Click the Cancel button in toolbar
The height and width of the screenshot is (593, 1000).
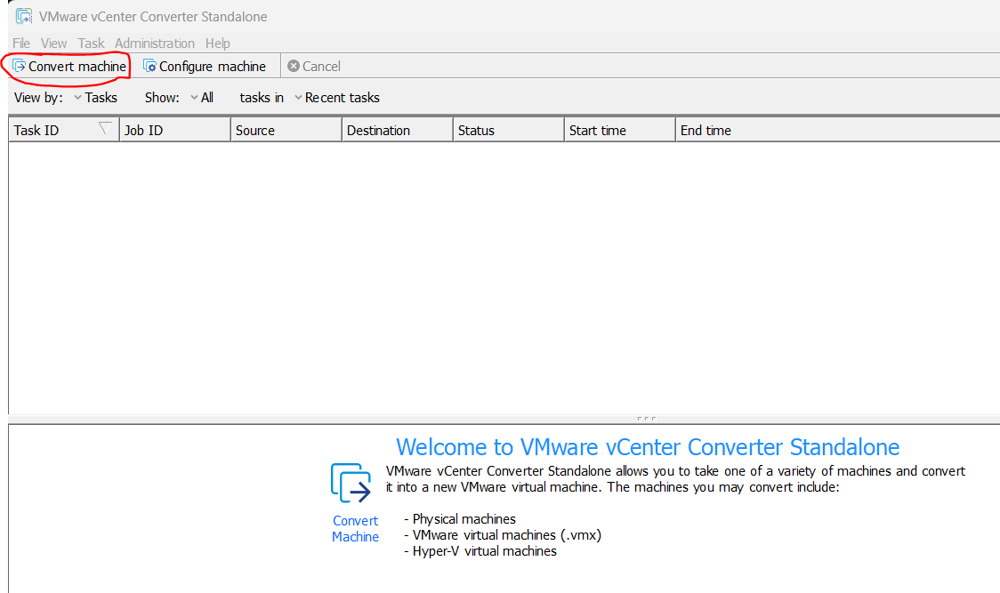314,67
